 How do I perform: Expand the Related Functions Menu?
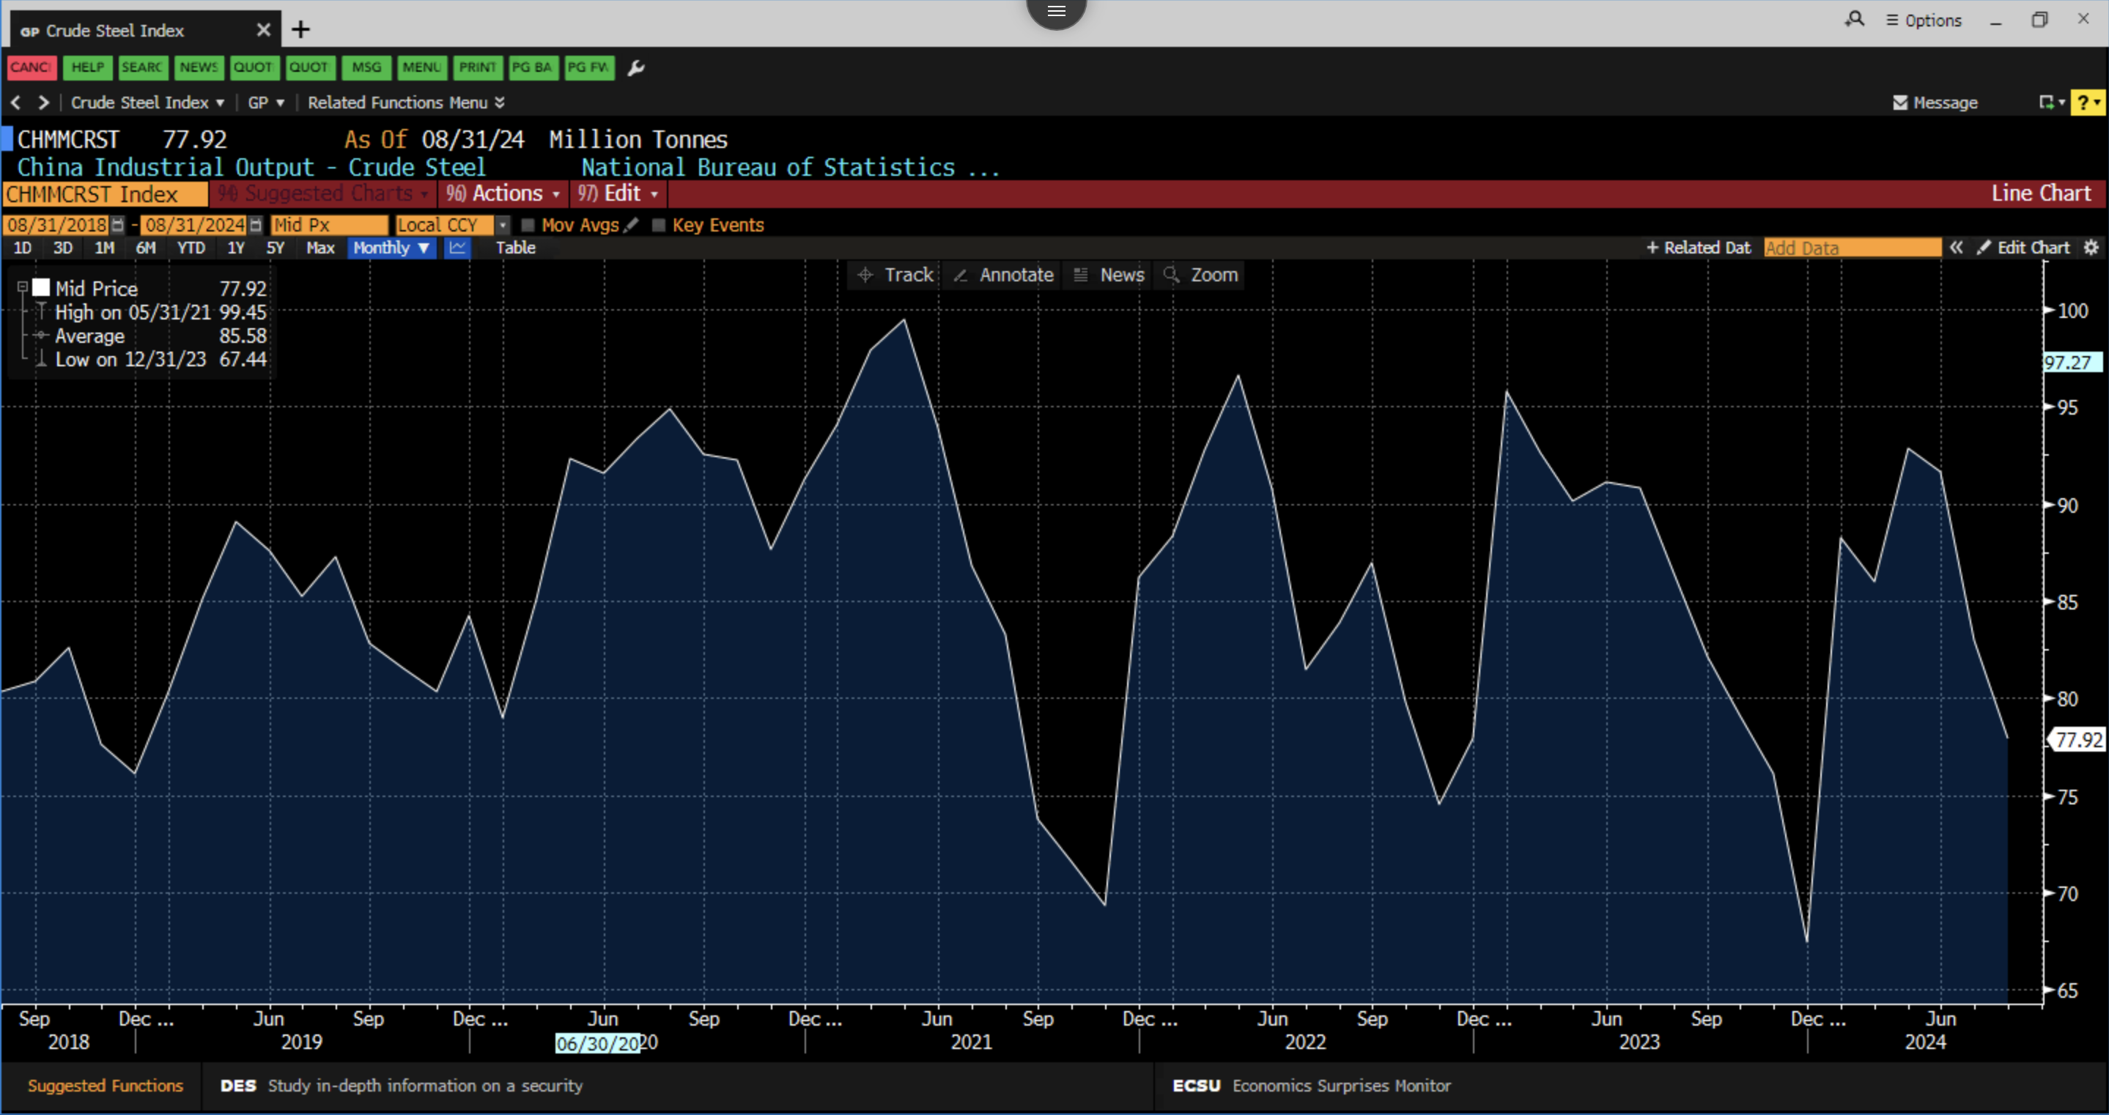pos(406,103)
